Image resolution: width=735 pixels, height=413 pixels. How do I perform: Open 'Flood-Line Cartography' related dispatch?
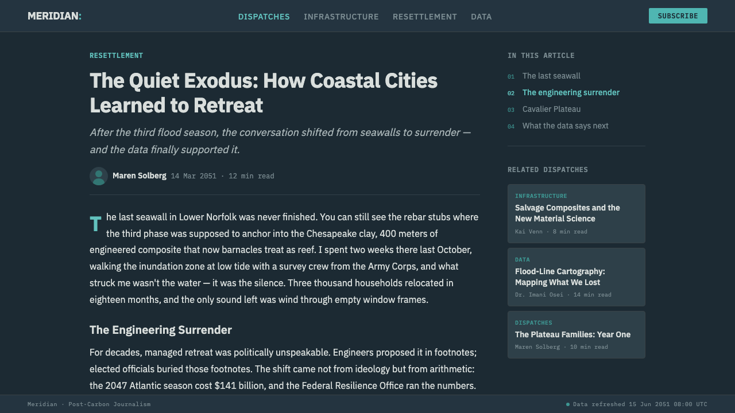pyautogui.click(x=577, y=277)
